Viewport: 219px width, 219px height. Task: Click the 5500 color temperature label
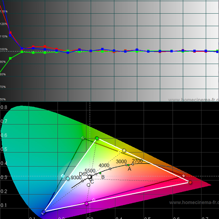click(90, 171)
